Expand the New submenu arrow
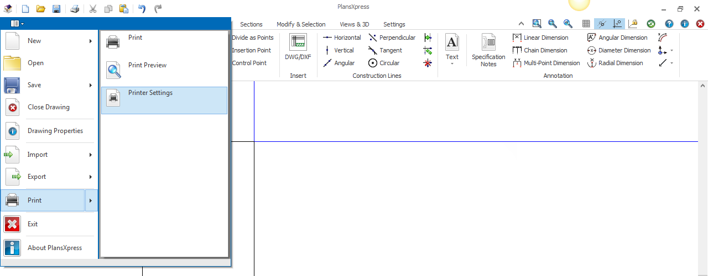Screen dimensions: 708x276 (x=91, y=41)
